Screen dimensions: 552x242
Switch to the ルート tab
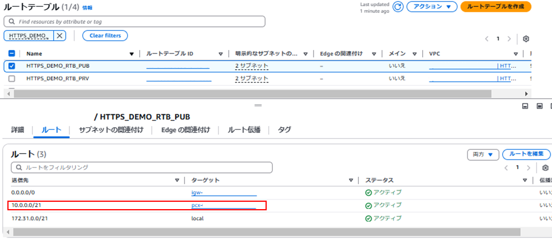click(x=52, y=130)
